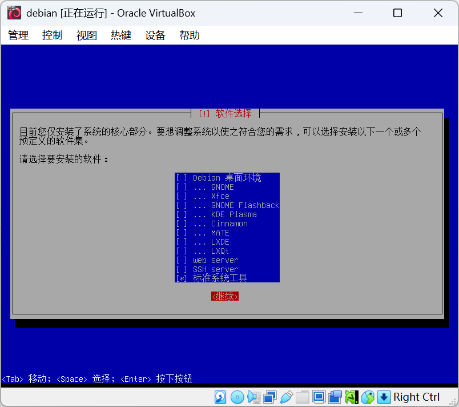Click the 继续 button

pyautogui.click(x=225, y=296)
